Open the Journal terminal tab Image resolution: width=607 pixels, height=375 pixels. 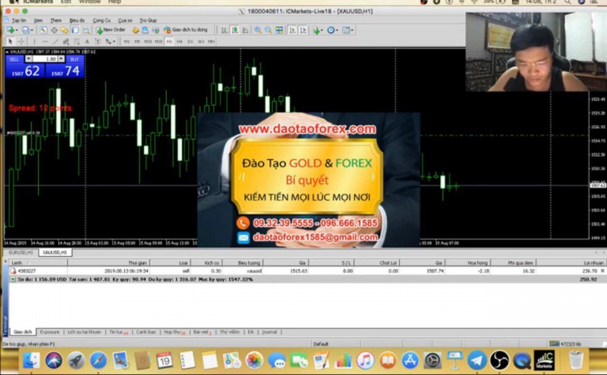pos(269,332)
